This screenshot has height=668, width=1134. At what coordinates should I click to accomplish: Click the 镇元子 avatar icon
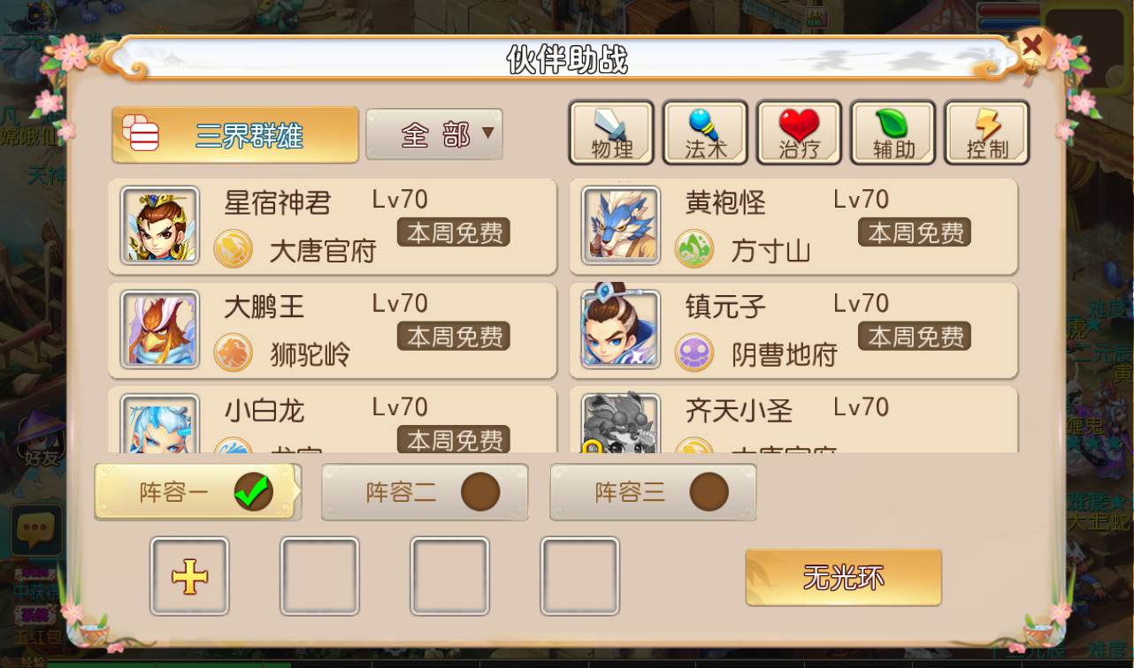[x=621, y=329]
